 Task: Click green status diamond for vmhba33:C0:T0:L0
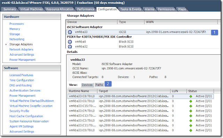pos(191,130)
